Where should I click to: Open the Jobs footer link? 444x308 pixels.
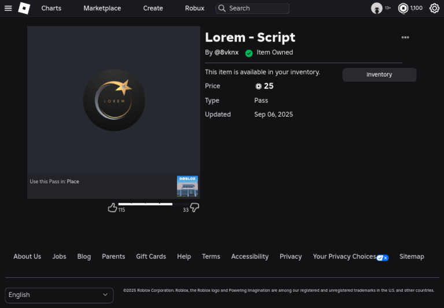[x=59, y=257]
